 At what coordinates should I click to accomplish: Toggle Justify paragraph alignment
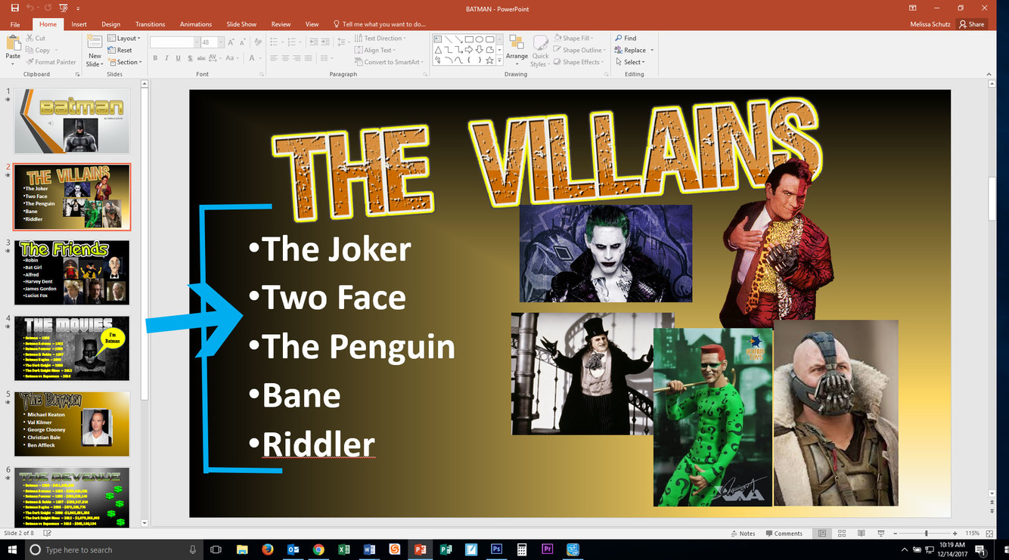tap(308, 58)
